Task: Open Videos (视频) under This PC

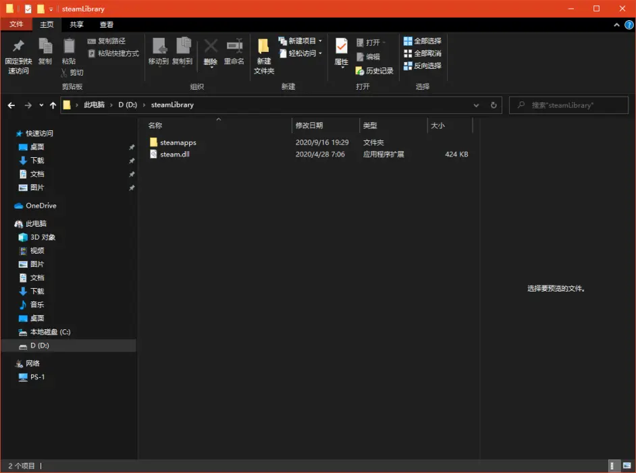Action: pyautogui.click(x=37, y=250)
